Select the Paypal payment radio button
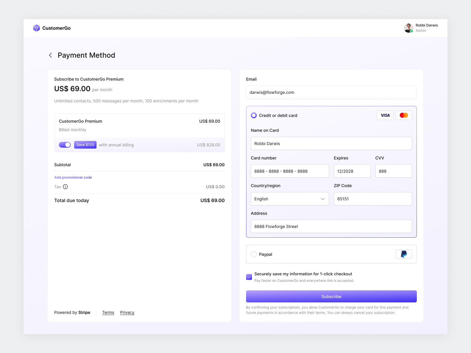Screen dimensions: 471x353 [x=253, y=254]
